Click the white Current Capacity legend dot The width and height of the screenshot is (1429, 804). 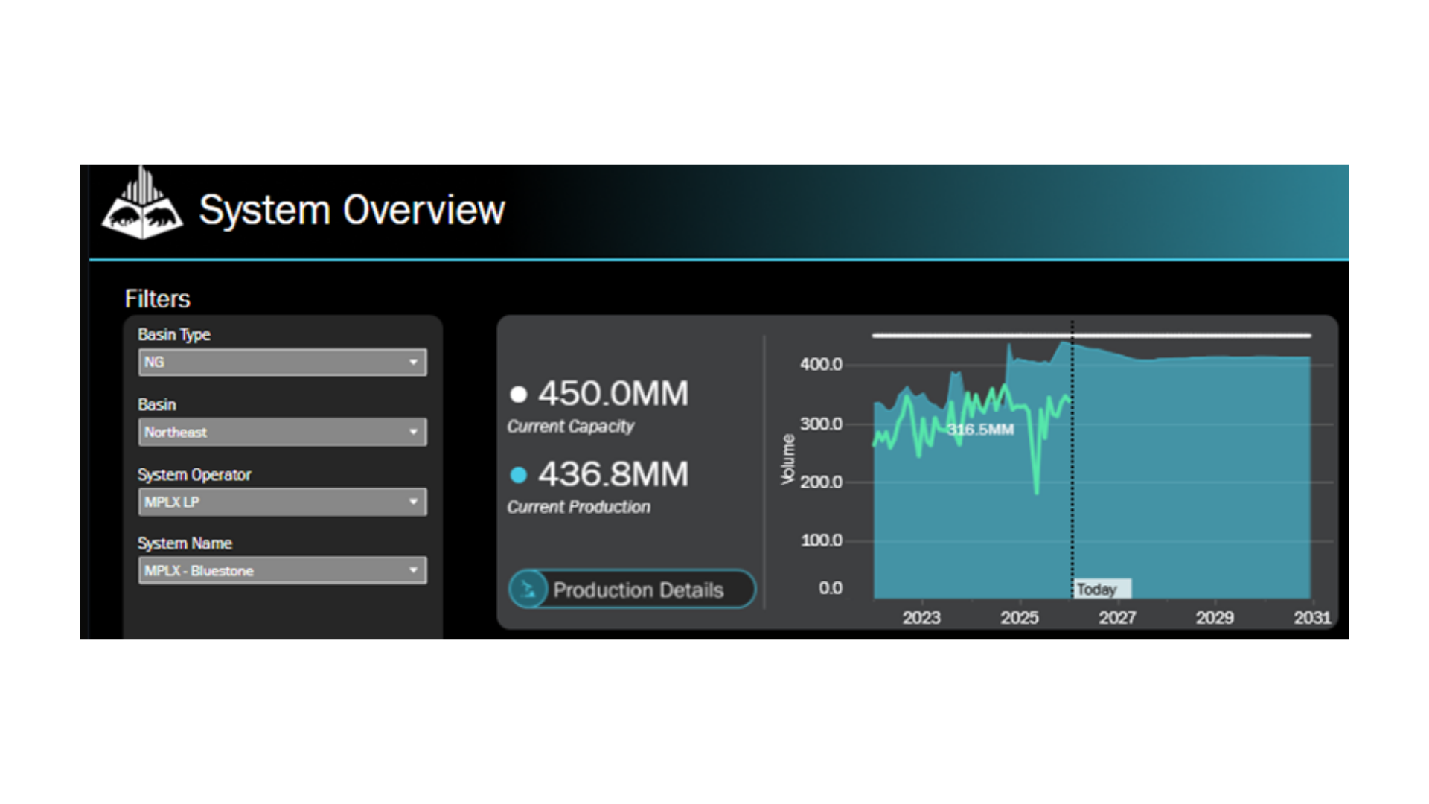point(519,394)
